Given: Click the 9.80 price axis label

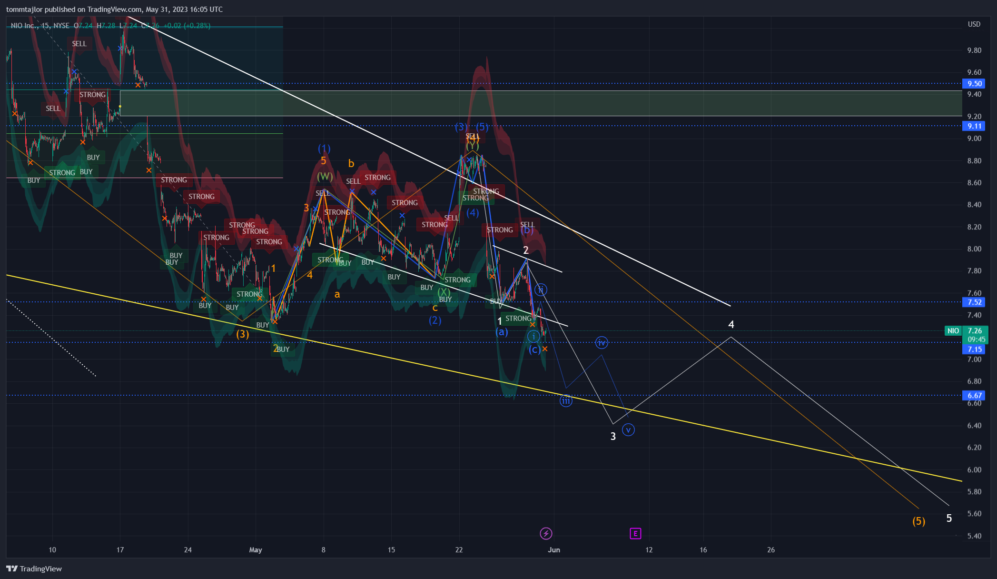Looking at the screenshot, I should click(x=974, y=50).
